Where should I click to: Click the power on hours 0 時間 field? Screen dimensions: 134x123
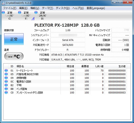point(121,50)
